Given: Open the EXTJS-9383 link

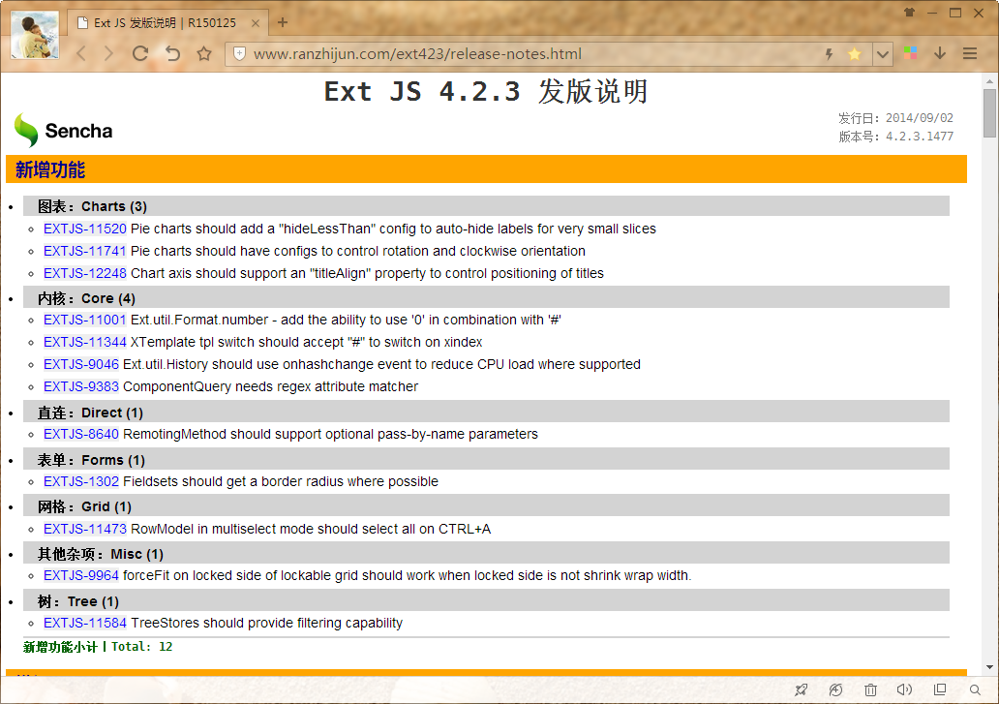Looking at the screenshot, I should tap(81, 386).
